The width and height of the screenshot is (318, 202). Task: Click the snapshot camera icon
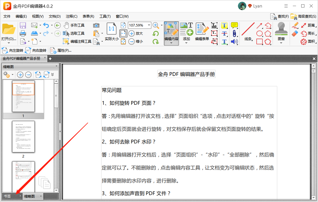coord(96,25)
